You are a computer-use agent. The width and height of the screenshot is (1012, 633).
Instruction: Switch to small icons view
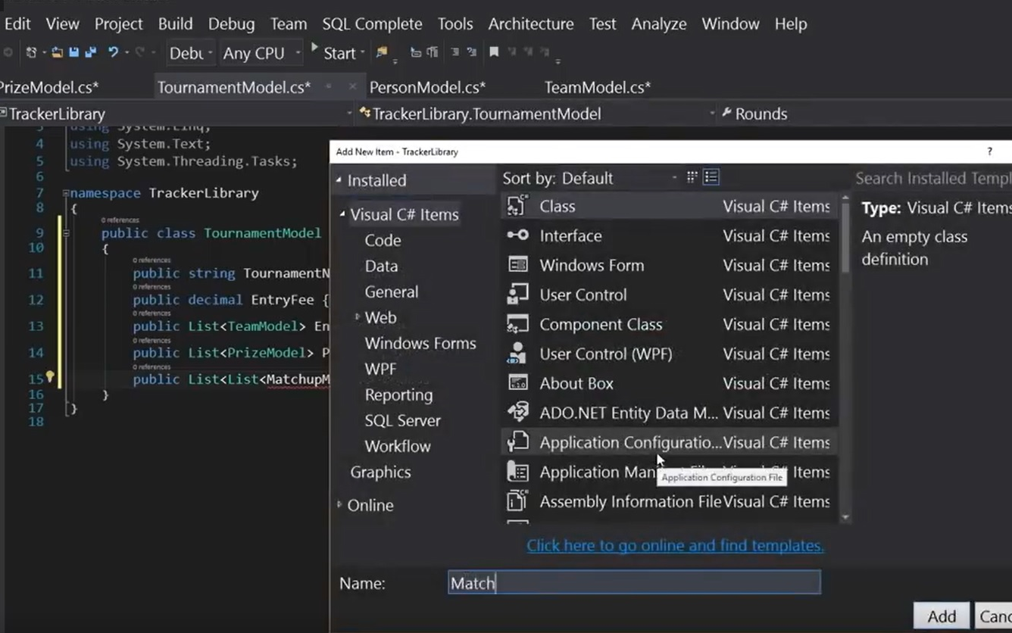(692, 177)
